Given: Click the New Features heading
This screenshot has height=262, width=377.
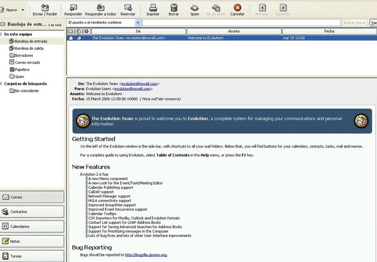Looking at the screenshot, I should 91,167.
